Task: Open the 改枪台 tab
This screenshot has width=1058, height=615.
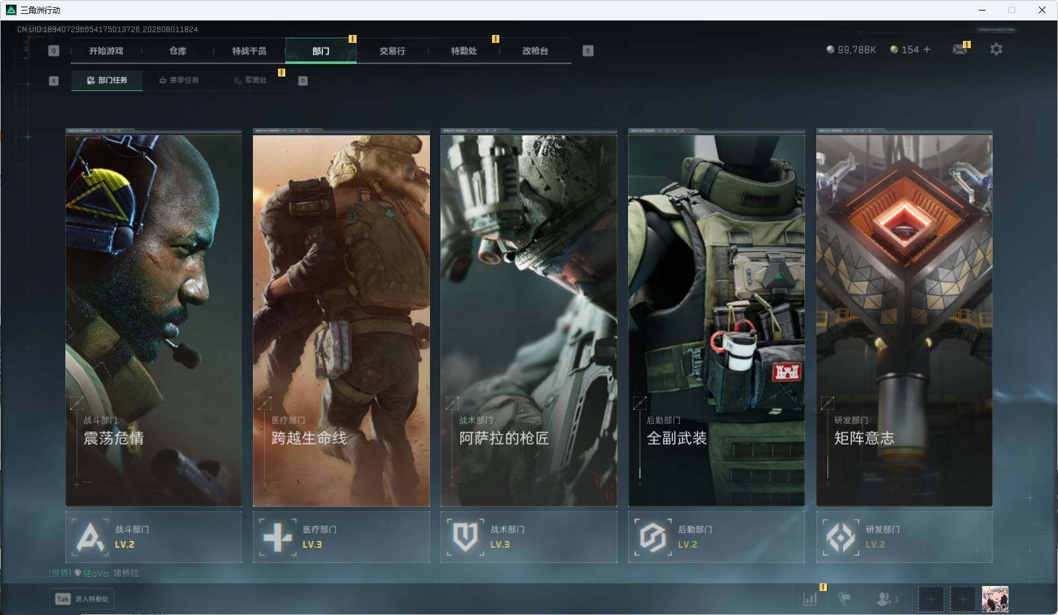Action: pos(535,51)
